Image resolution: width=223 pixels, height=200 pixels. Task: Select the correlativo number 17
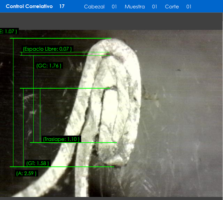point(62,6)
